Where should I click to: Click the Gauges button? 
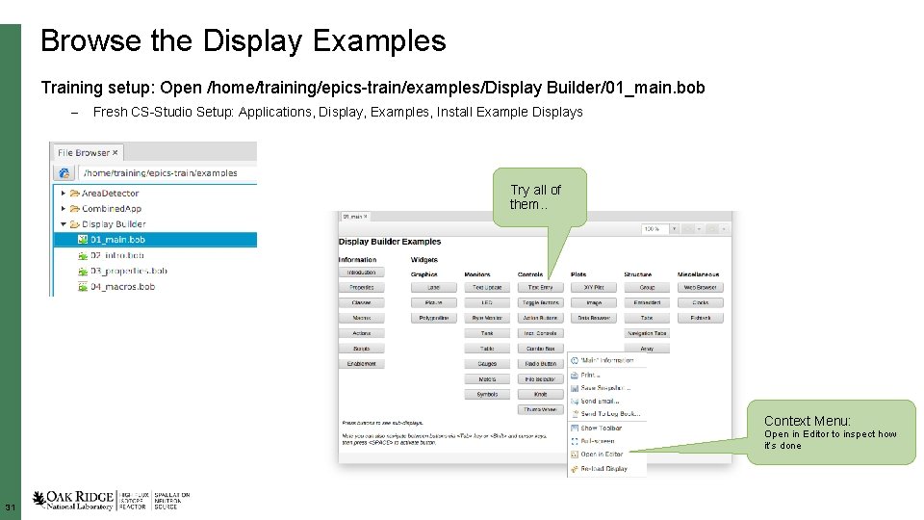[x=487, y=364]
